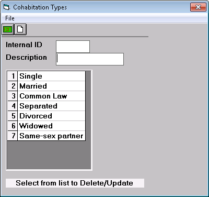This screenshot has width=209, height=197.
Task: Select the Same-sex partner row
Action: [52, 136]
